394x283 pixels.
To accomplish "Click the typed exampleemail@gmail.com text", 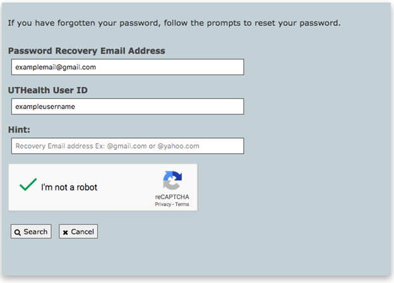I will (56, 67).
